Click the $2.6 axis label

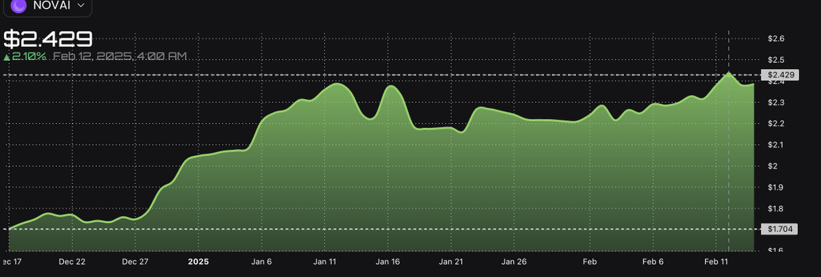[776, 39]
